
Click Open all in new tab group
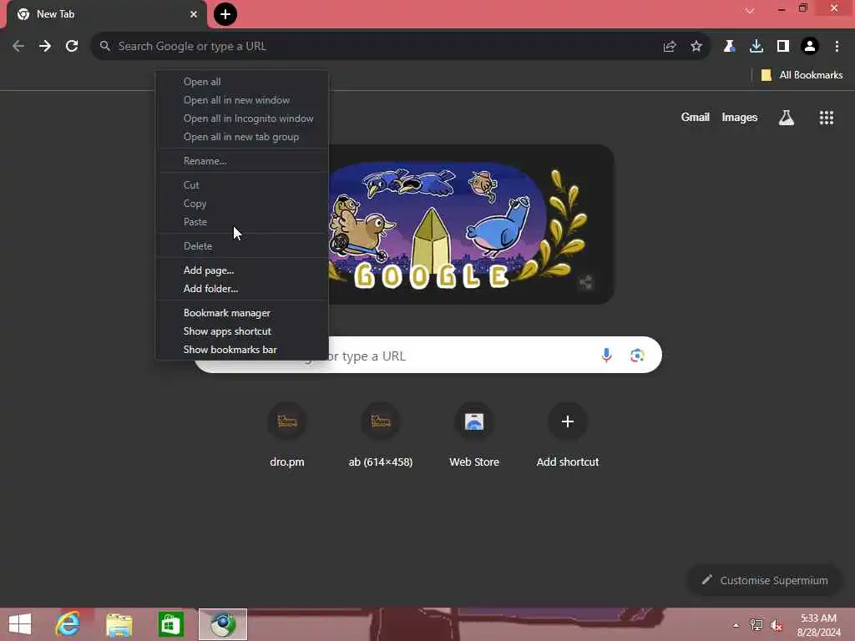(x=242, y=138)
